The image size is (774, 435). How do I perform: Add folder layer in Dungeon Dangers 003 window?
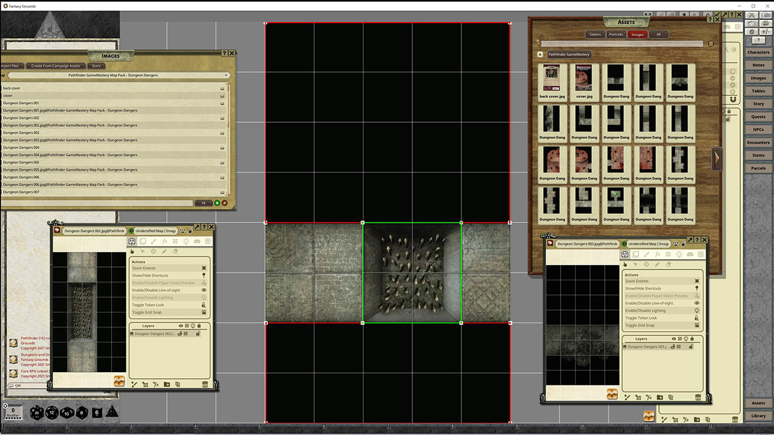click(x=660, y=397)
